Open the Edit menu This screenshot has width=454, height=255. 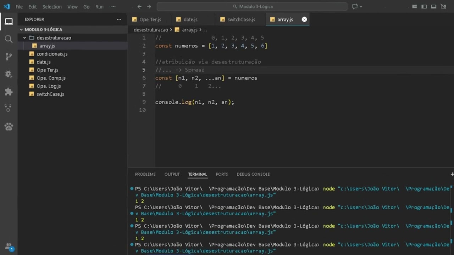[x=33, y=7]
